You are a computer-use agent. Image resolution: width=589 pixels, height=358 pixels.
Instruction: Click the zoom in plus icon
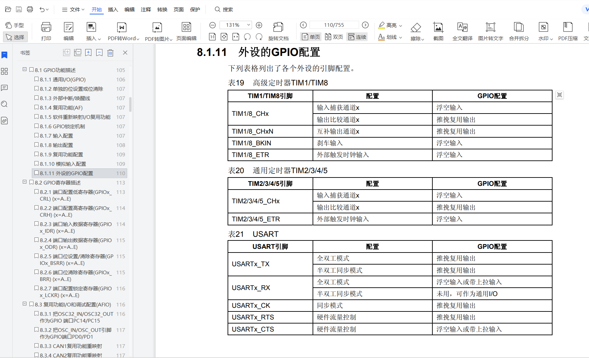259,25
